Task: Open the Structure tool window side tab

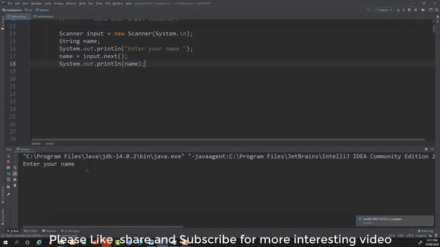Action: tap(3, 195)
